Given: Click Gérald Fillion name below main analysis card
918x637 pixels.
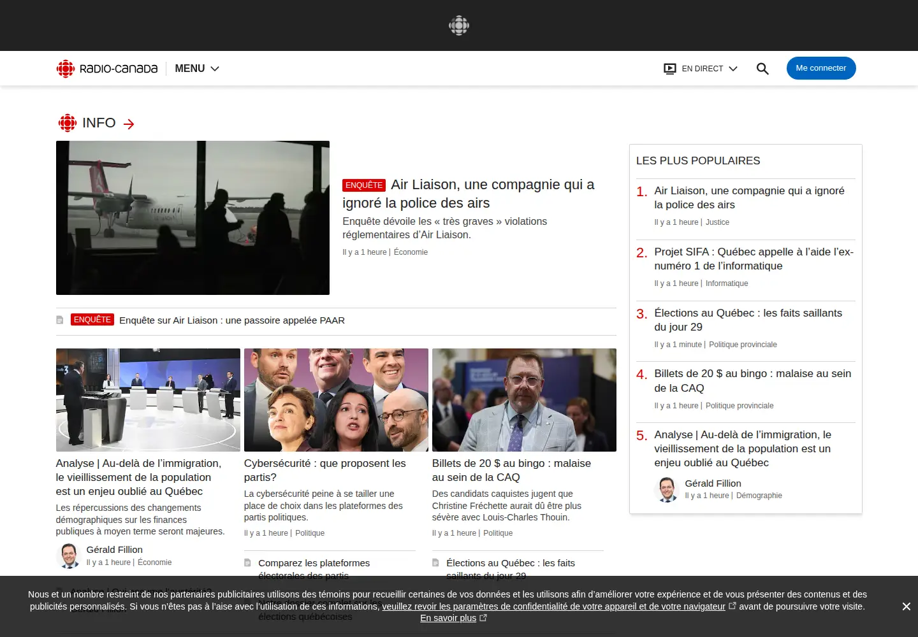Looking at the screenshot, I should (115, 550).
